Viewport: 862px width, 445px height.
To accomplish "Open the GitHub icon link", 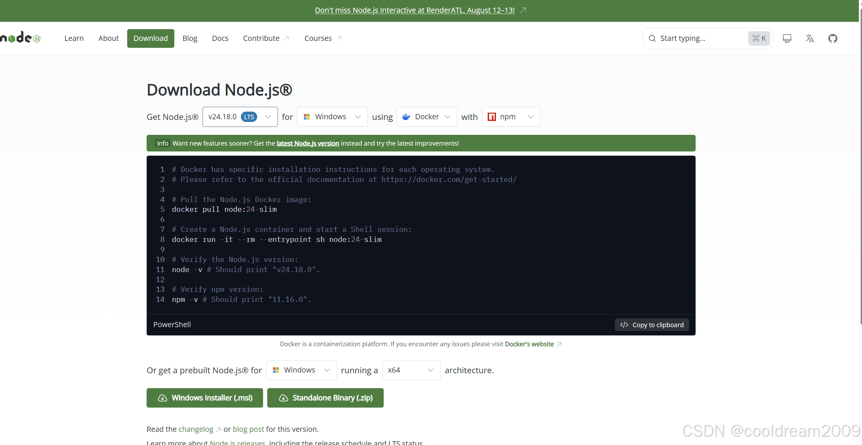I will pos(833,38).
